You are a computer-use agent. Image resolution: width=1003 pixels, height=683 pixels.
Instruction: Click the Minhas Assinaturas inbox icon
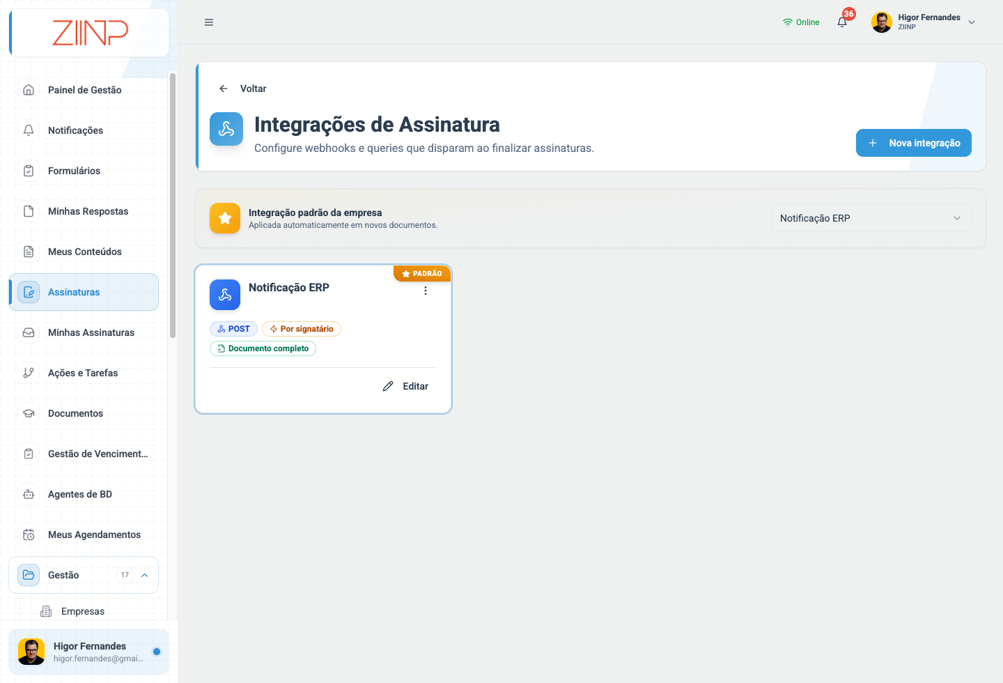point(29,332)
